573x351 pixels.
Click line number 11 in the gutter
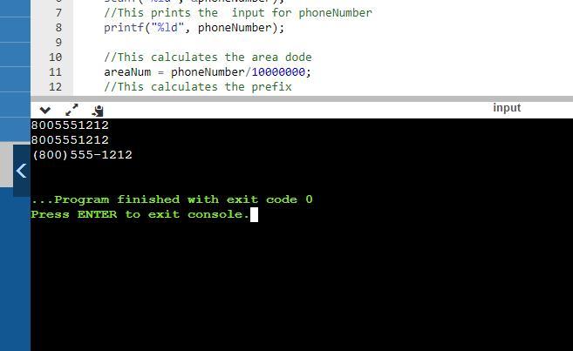(x=56, y=72)
